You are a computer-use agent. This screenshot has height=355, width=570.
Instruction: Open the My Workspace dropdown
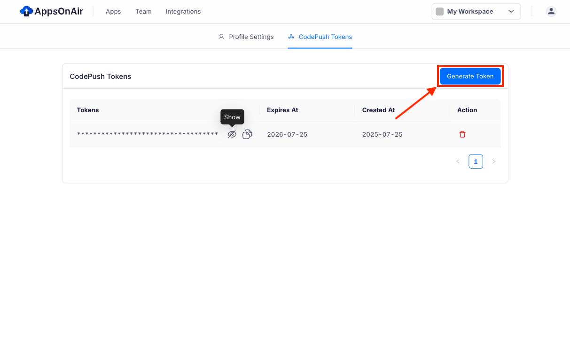pyautogui.click(x=476, y=12)
